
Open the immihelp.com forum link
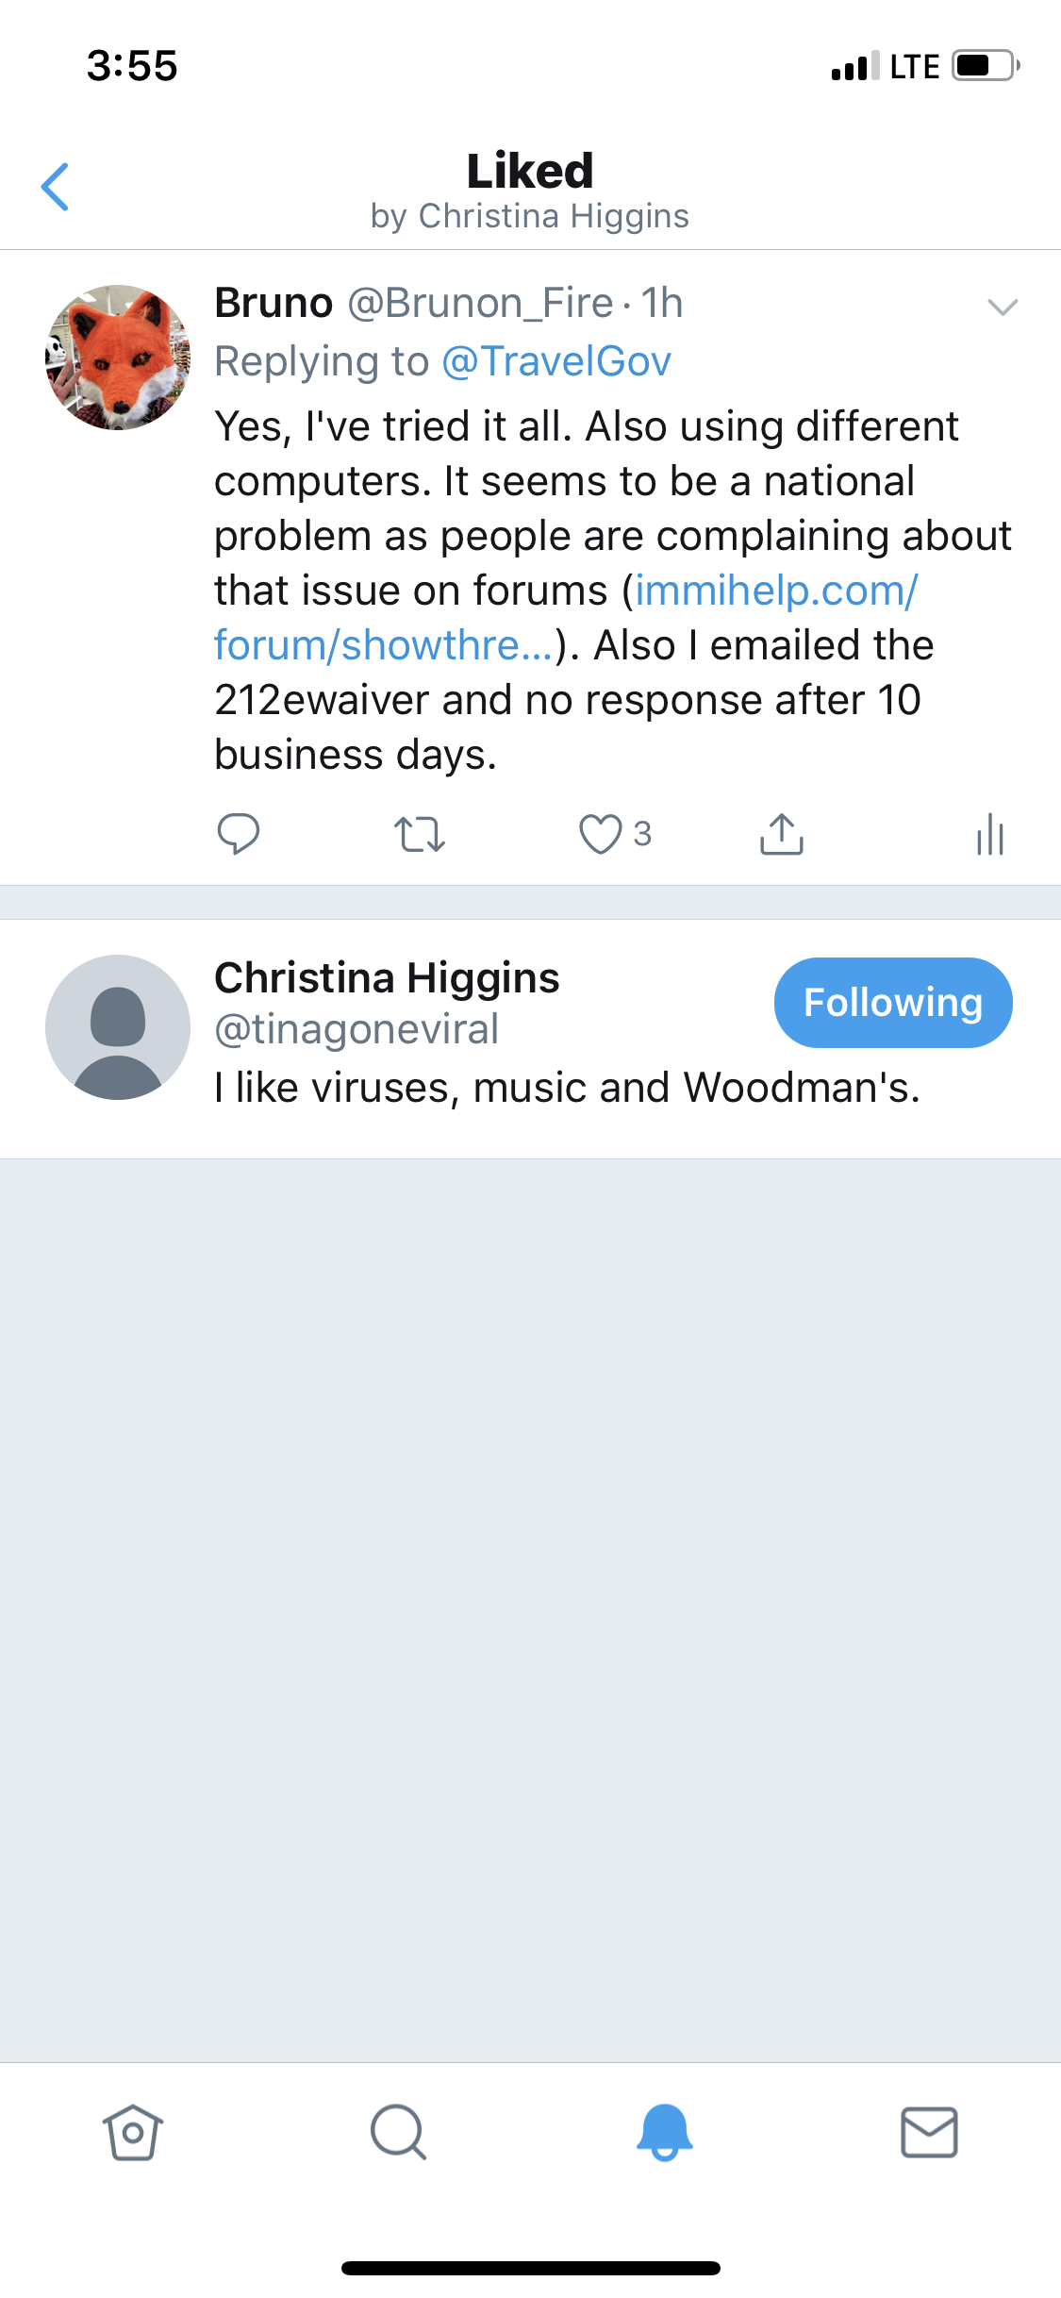[566, 618]
